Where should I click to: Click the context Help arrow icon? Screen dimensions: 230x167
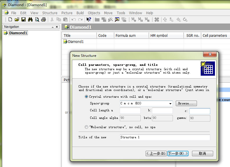pos(89,19)
